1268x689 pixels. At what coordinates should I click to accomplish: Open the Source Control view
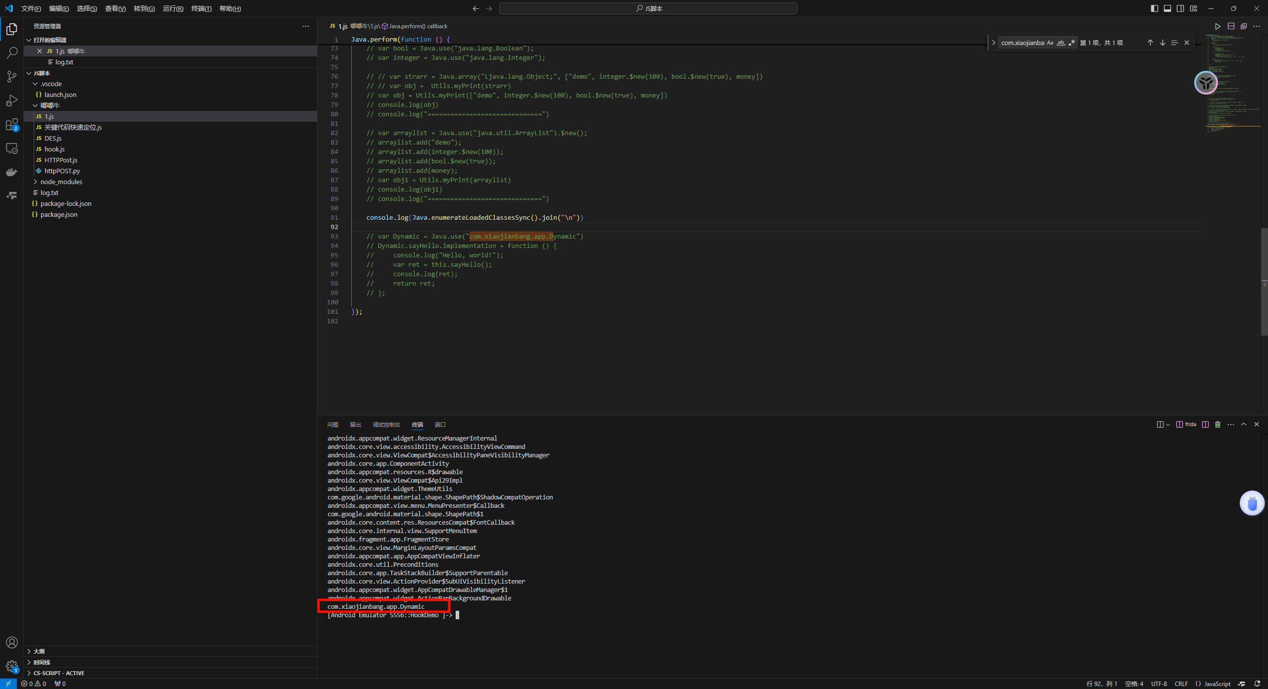12,76
